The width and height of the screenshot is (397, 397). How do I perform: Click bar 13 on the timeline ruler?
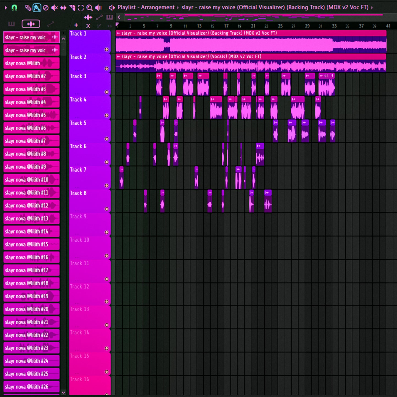tap(199, 26)
